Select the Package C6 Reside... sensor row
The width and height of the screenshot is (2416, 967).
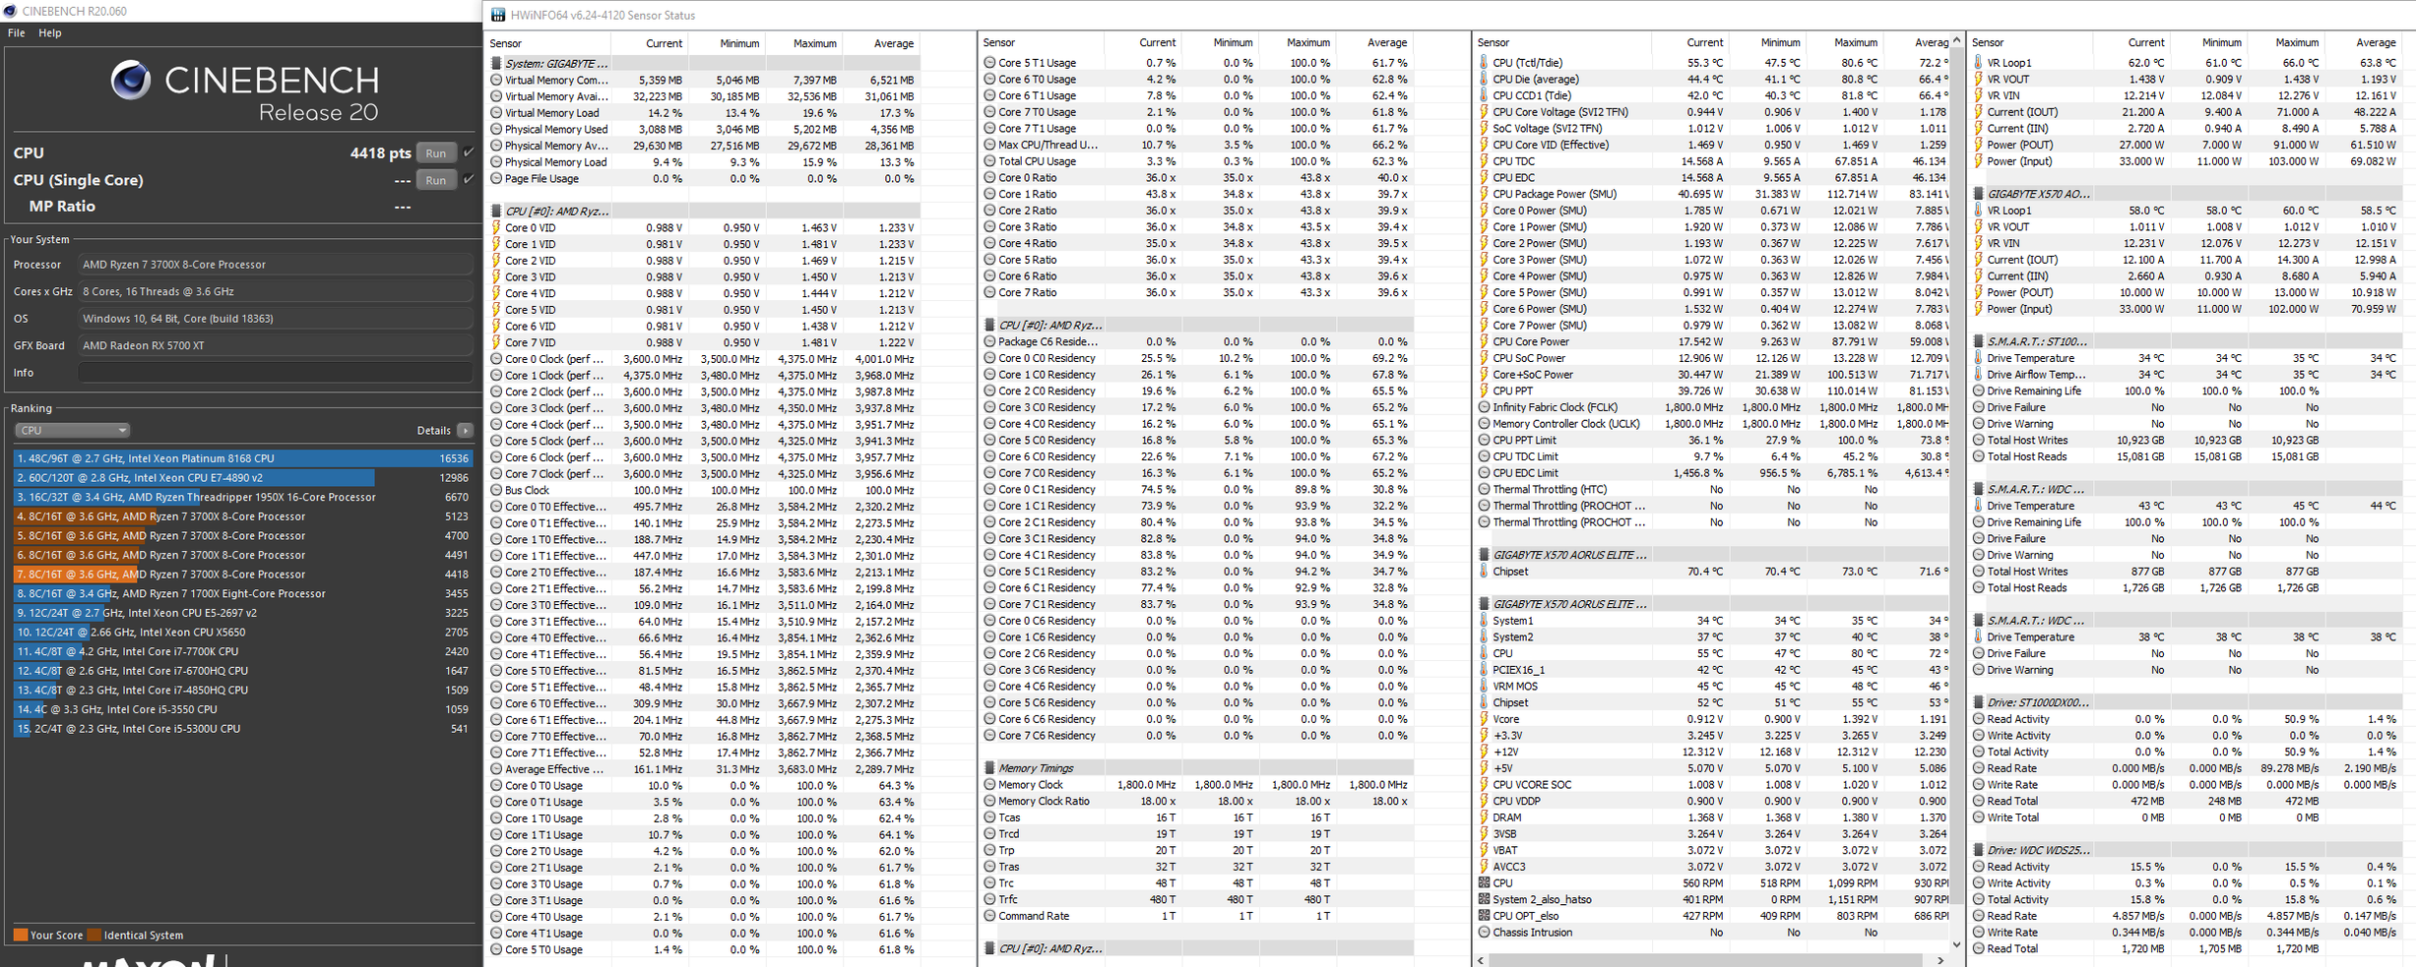click(x=1197, y=341)
